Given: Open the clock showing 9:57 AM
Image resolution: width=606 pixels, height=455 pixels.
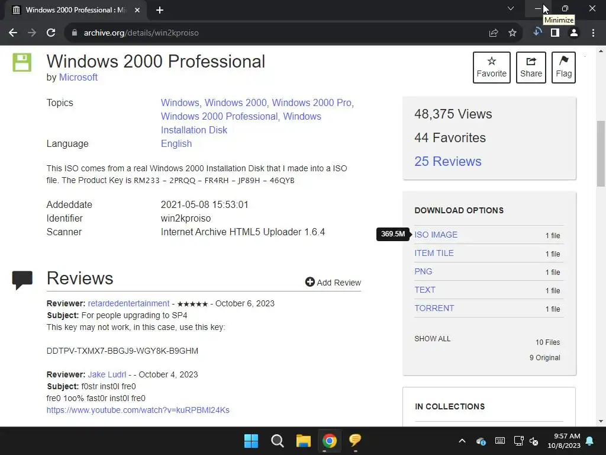Looking at the screenshot, I should click(564, 441).
